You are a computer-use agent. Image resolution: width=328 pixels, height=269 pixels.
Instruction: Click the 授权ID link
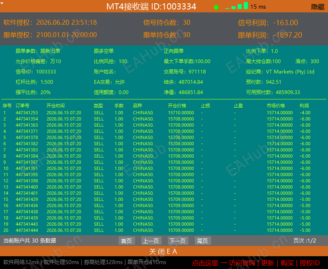click(x=309, y=263)
